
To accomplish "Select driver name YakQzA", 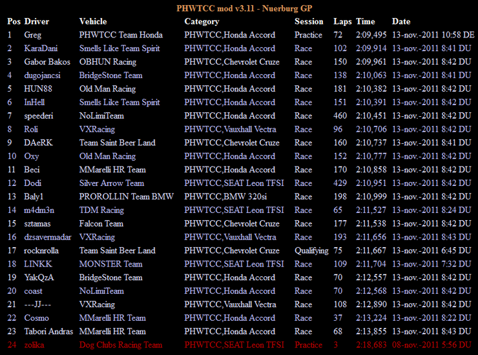I will pos(39,278).
